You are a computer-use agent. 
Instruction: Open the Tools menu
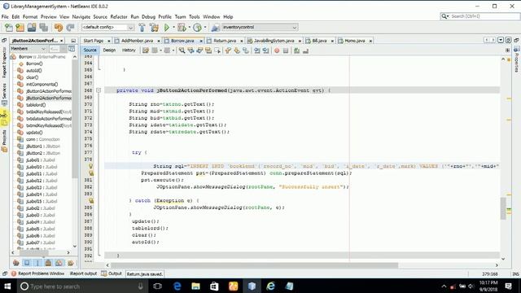pyautogui.click(x=194, y=16)
